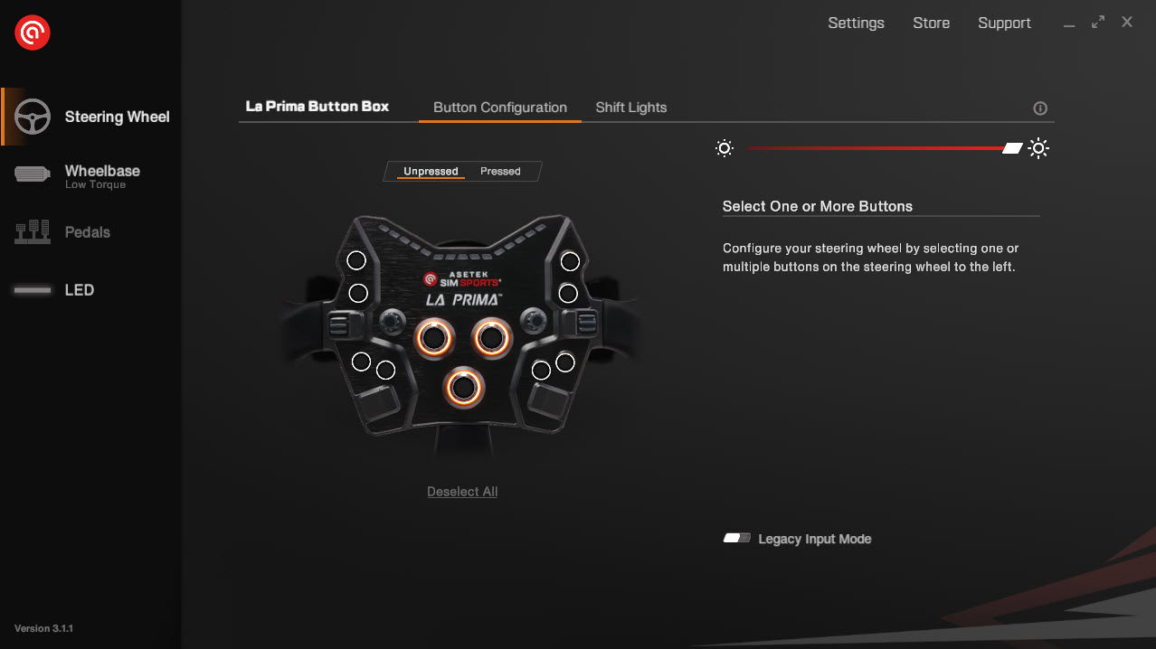Switch to the Shift Lights tab
This screenshot has width=1156, height=649.
[x=631, y=107]
